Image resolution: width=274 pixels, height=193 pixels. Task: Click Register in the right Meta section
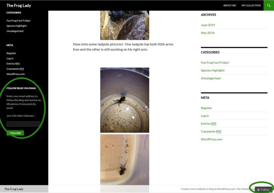[206, 108]
